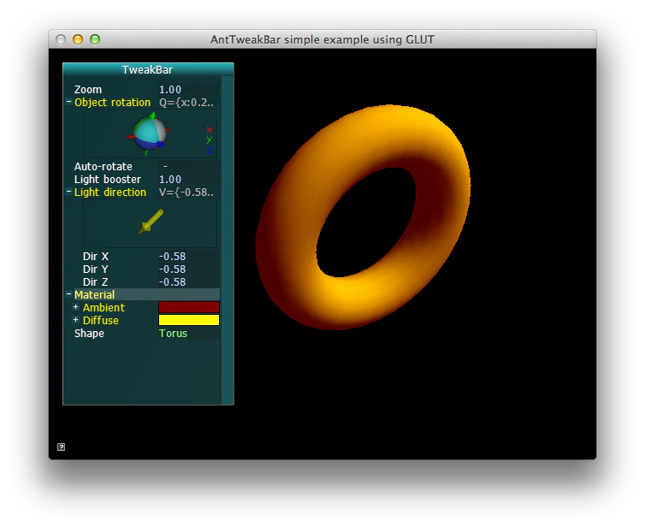Click the Material group label

coord(95,294)
